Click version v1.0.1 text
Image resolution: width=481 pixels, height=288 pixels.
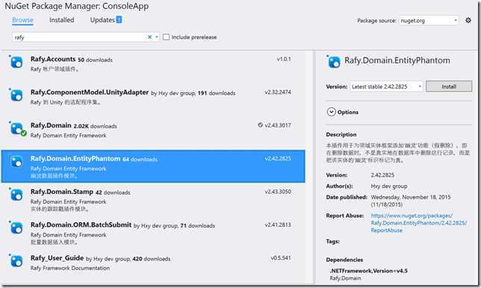(284, 59)
